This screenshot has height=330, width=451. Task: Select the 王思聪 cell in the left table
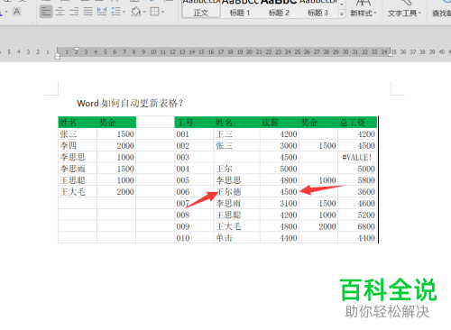point(78,180)
